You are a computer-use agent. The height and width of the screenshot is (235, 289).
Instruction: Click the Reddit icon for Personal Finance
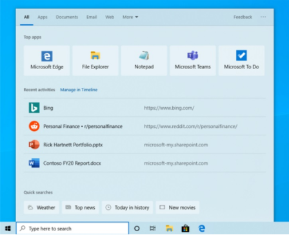pyautogui.click(x=34, y=126)
